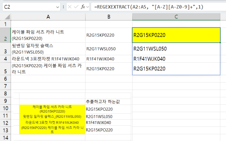Click yellow cell 케이블 짜임 셔츠 in row 10
This screenshot has width=226, height=141.
[x=52, y=109]
